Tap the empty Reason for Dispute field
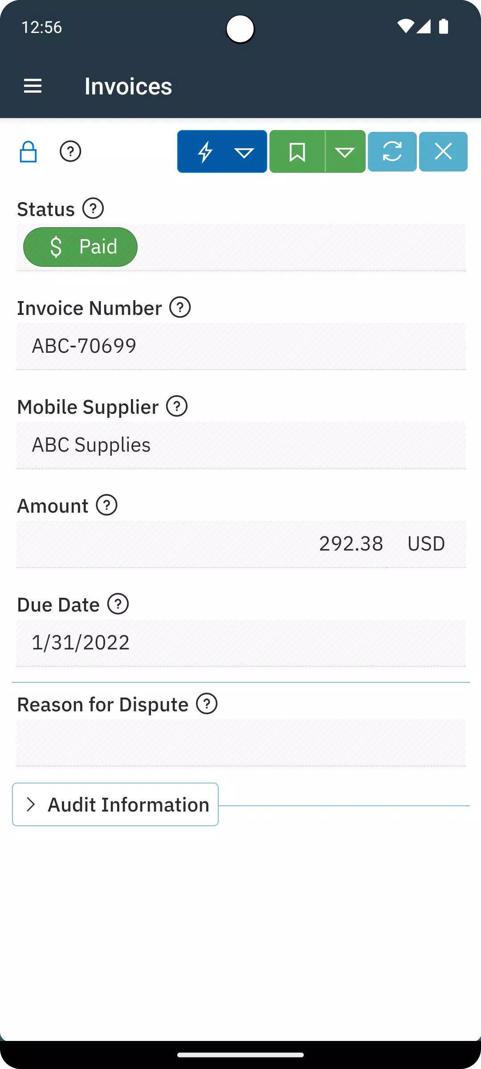 coord(241,743)
